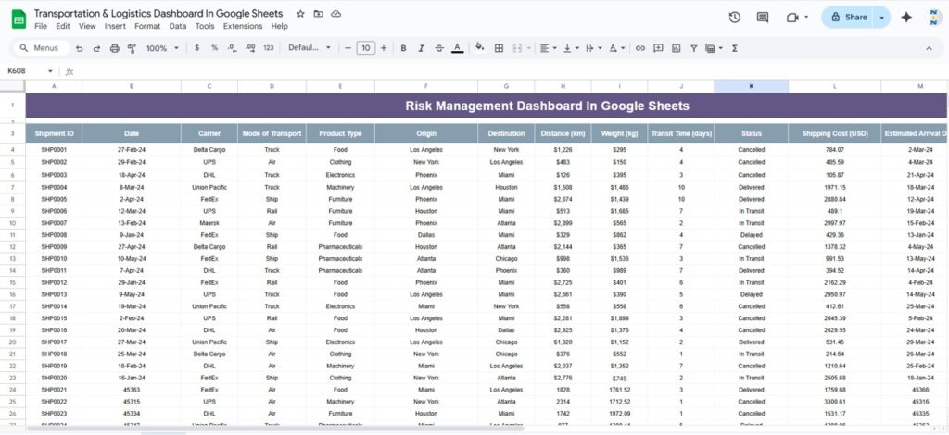Toggle italic formatting
Image resolution: width=949 pixels, height=435 pixels.
tap(422, 48)
